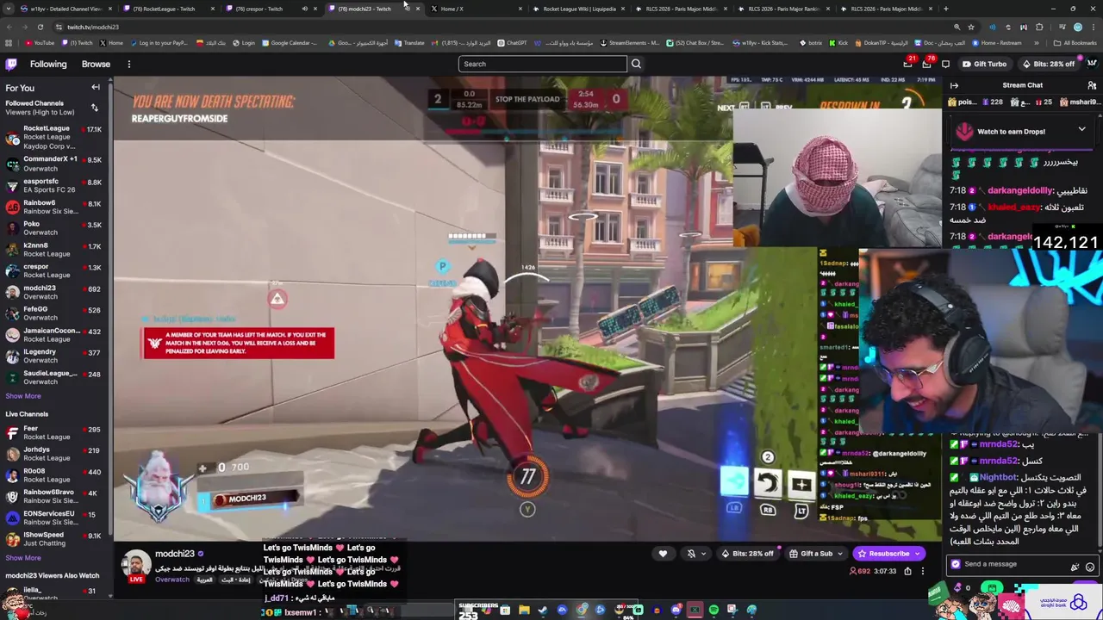The image size is (1103, 620).
Task: Share the stream via share icon
Action: (x=907, y=571)
